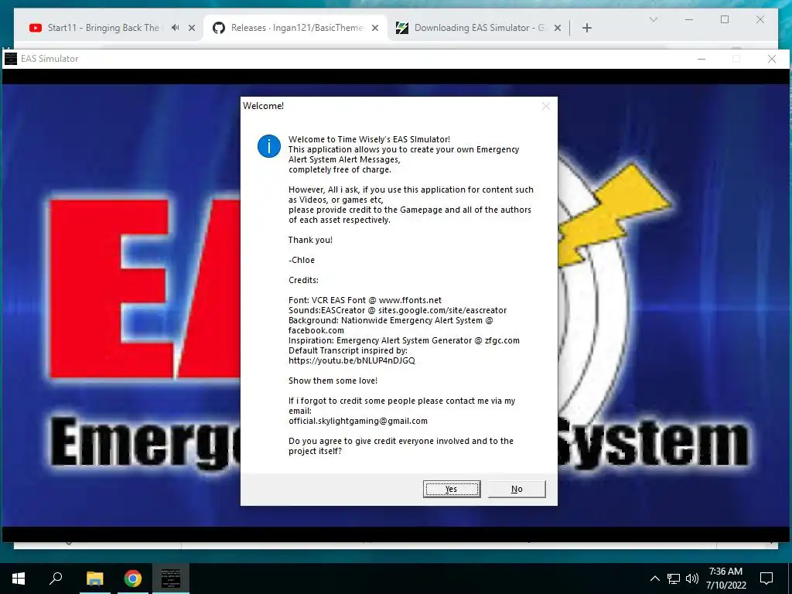This screenshot has height=594, width=792.
Task: Open the taskbar clock showing 7:36 AM
Action: point(725,579)
